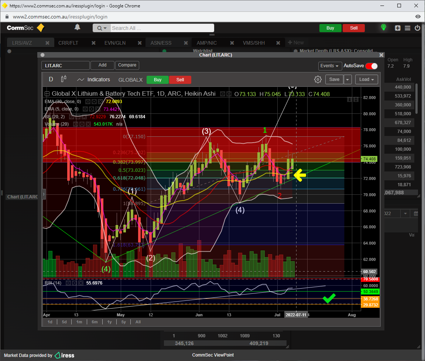This screenshot has height=361, width=425.
Task: Open settings for EMA 5 indicator
Action: (92, 109)
